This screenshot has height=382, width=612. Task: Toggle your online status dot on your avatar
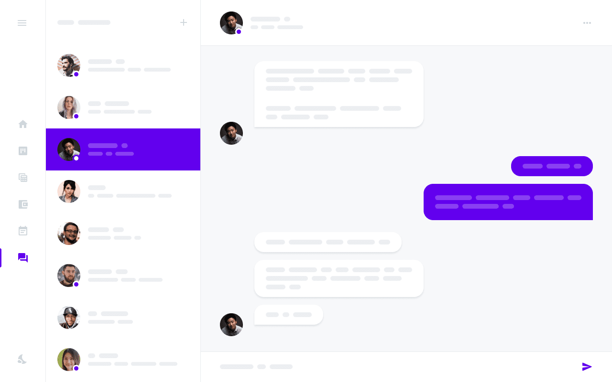tap(239, 32)
